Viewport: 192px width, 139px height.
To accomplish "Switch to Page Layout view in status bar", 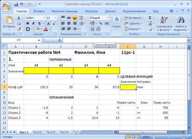I will [x=134, y=137].
